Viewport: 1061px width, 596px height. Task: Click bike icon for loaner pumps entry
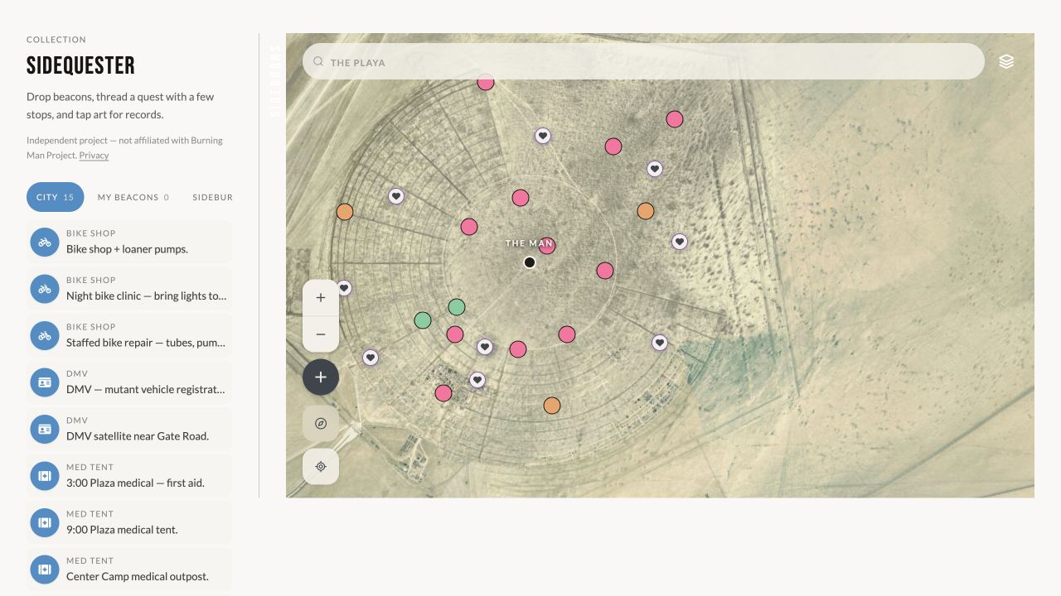(45, 243)
